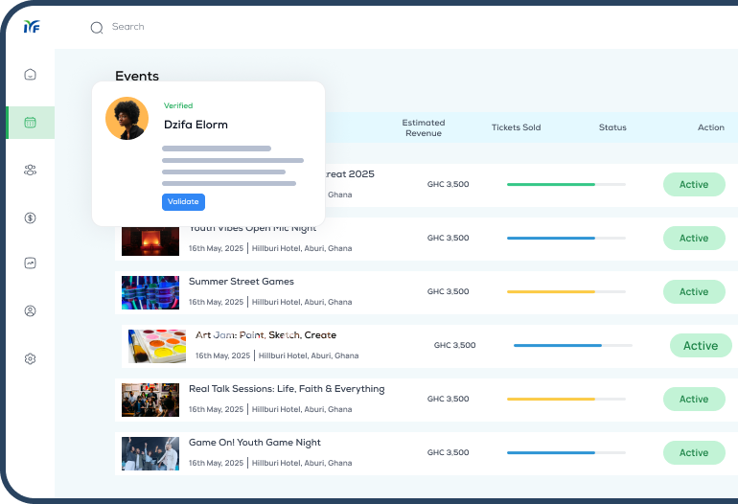Open Summer Street Games event thumbnail
The image size is (738, 504).
[150, 292]
